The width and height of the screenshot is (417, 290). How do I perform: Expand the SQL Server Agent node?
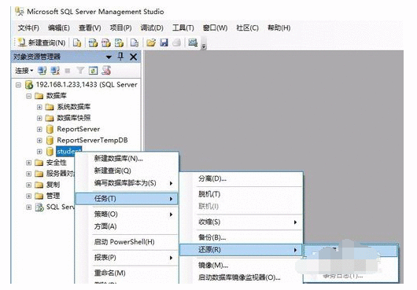tap(29, 207)
